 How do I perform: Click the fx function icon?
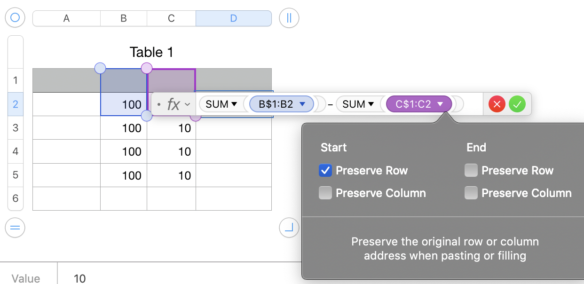point(174,104)
